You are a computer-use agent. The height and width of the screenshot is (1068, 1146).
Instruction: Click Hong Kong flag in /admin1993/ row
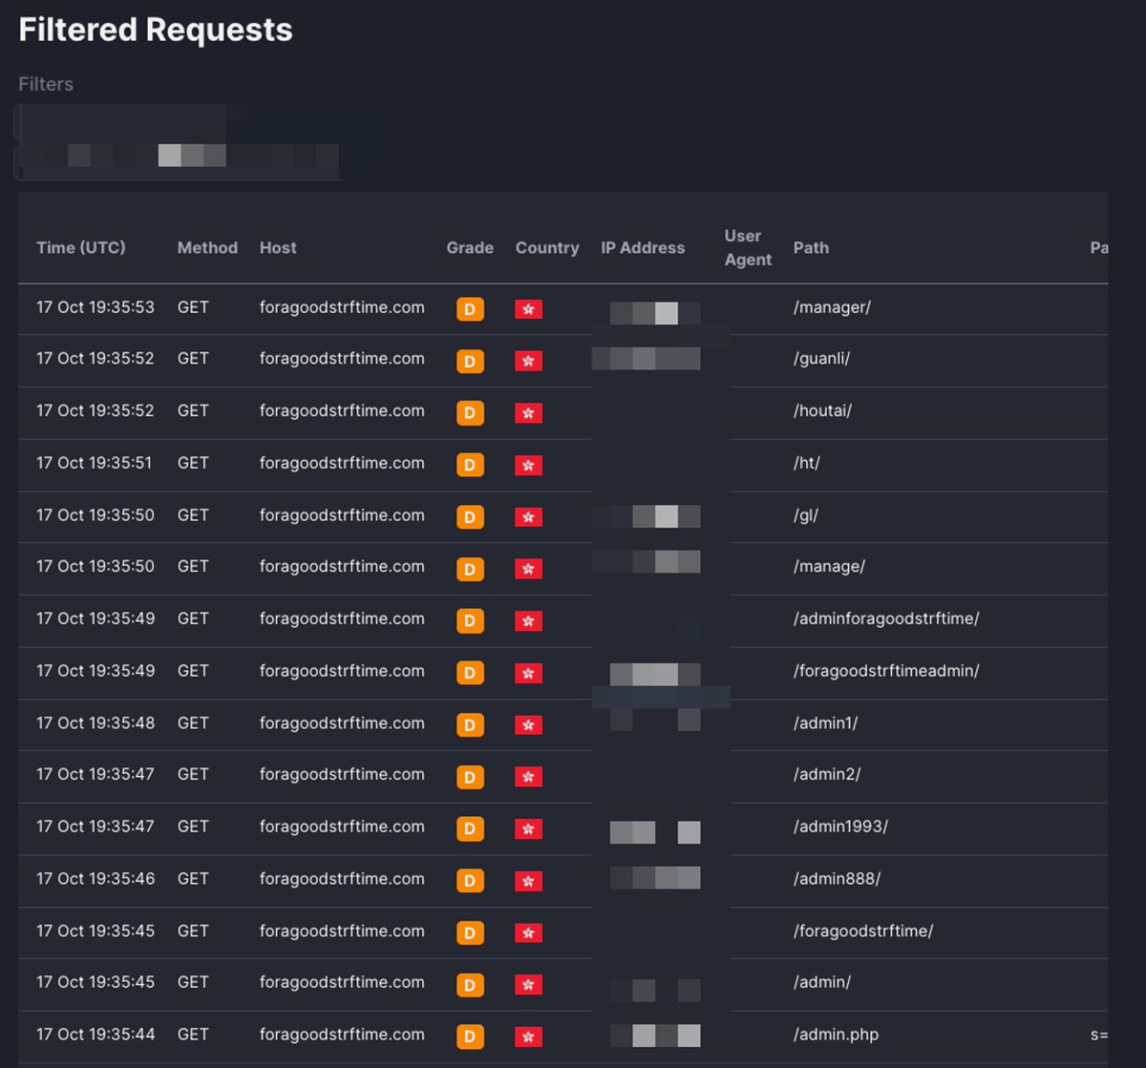[x=528, y=828]
